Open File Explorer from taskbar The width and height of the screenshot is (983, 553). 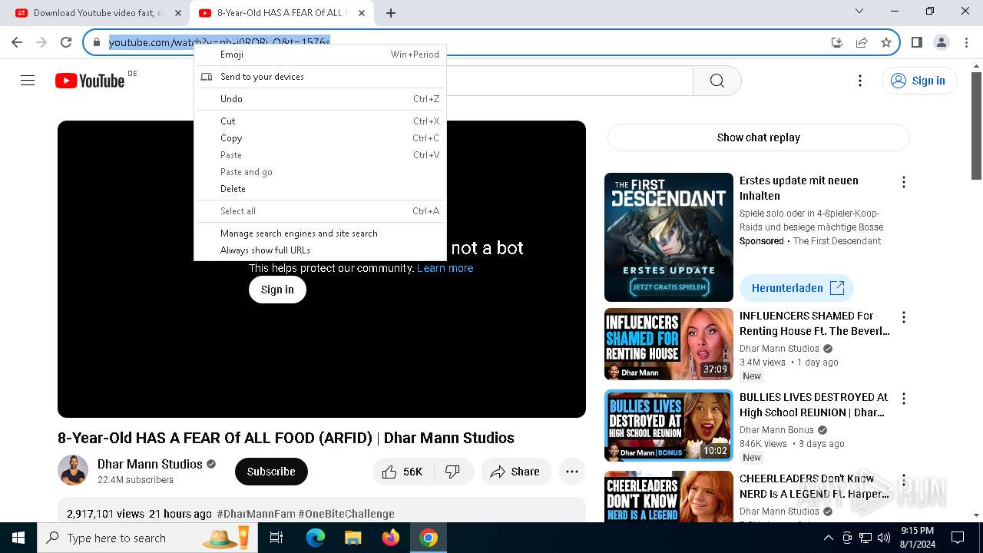[353, 538]
